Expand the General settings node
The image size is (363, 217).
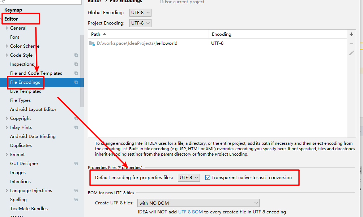7,28
